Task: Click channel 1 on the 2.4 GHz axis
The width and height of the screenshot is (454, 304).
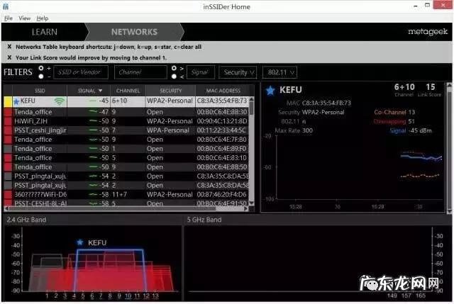Action: [x=47, y=295]
